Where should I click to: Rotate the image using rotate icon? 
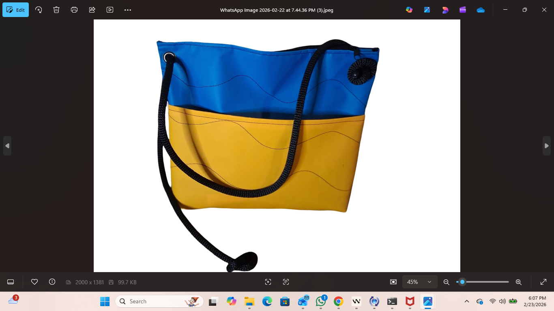39,10
